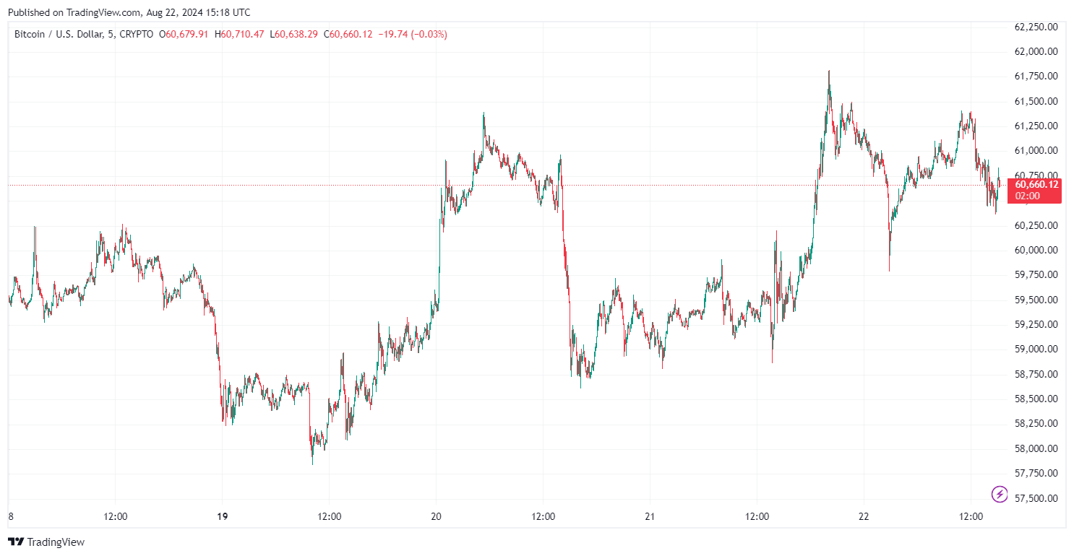Click the 62,250.00 price axis label

pyautogui.click(x=1036, y=27)
